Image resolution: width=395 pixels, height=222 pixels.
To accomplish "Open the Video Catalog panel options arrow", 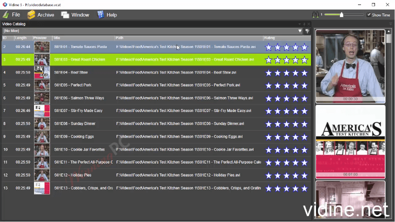I will (299, 24).
